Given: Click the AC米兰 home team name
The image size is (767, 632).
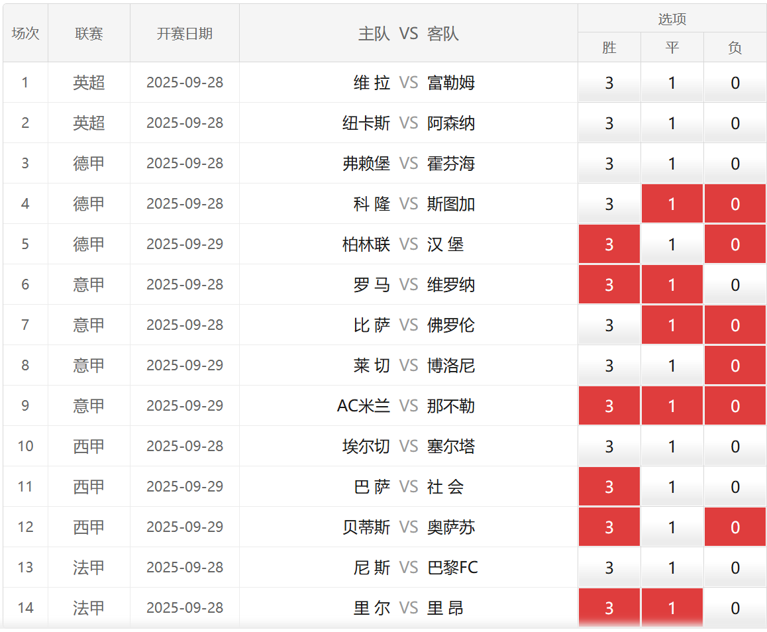Looking at the screenshot, I should (x=364, y=406).
